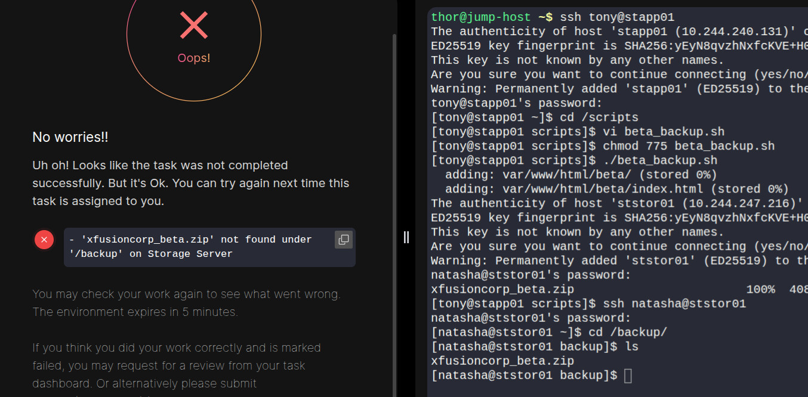Image resolution: width=808 pixels, height=397 pixels.
Task: Click the copy icon beside the error message
Action: click(x=343, y=240)
